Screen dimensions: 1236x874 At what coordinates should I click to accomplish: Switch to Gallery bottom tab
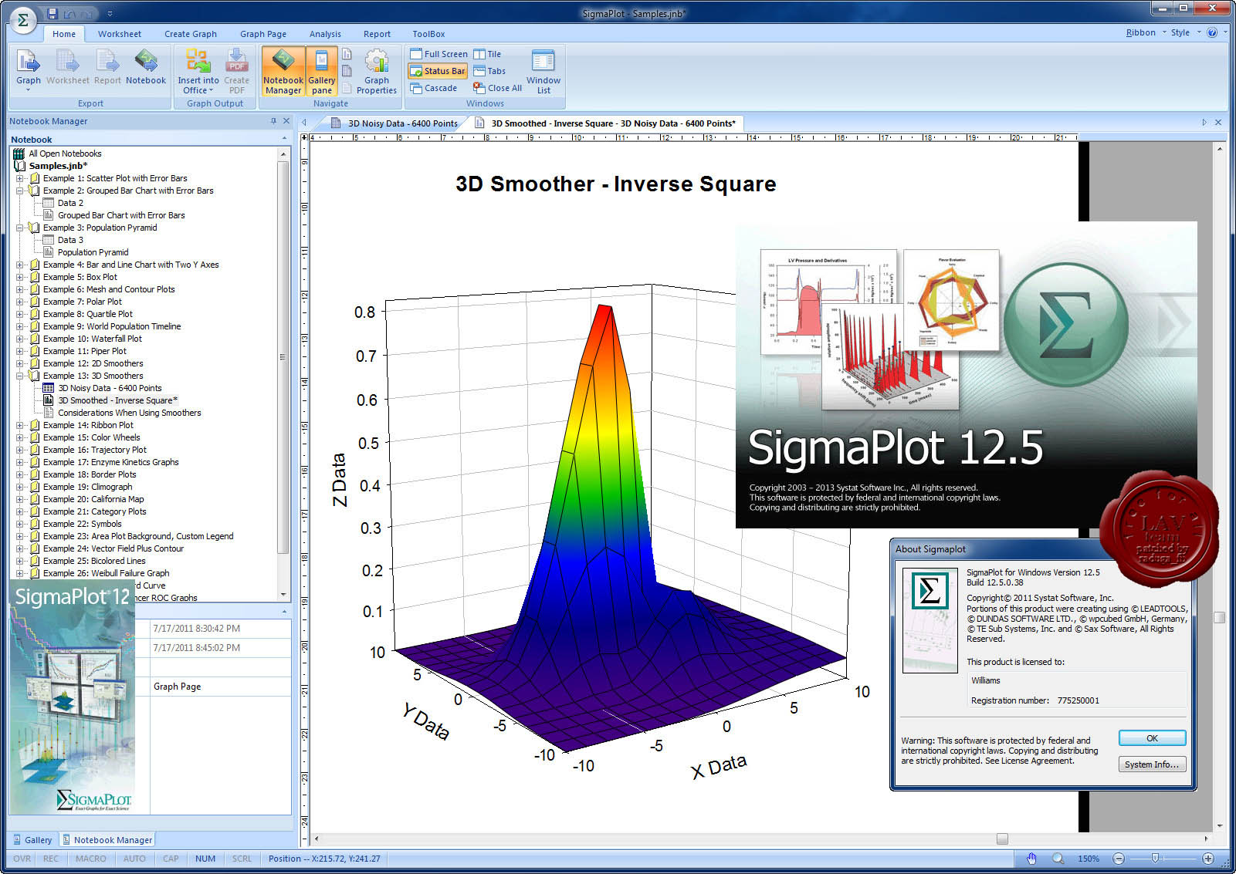tap(32, 840)
